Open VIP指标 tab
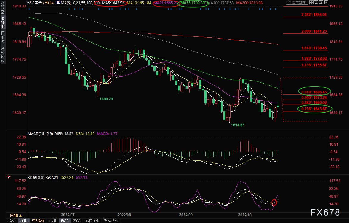Image resolution: width=349 pixels, height=223 pixels. coord(38,221)
